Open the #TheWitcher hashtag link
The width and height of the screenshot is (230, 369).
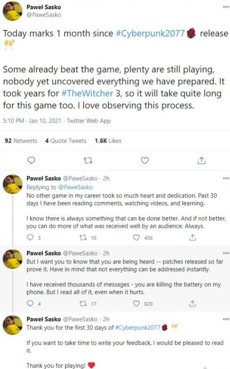click(x=87, y=93)
